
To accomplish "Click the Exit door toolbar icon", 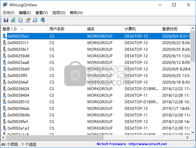I will (x=42, y=20).
